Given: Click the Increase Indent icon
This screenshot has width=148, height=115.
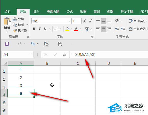Looking at the screenshot, I should [123, 29].
